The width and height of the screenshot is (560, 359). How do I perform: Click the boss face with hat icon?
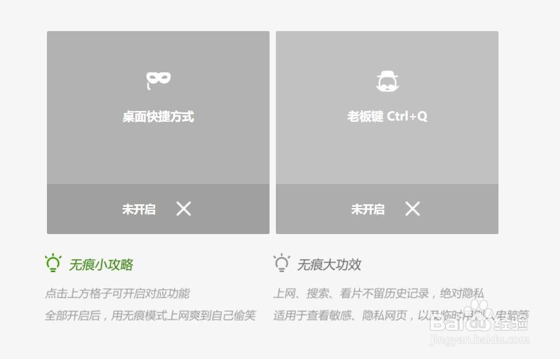pyautogui.click(x=387, y=81)
